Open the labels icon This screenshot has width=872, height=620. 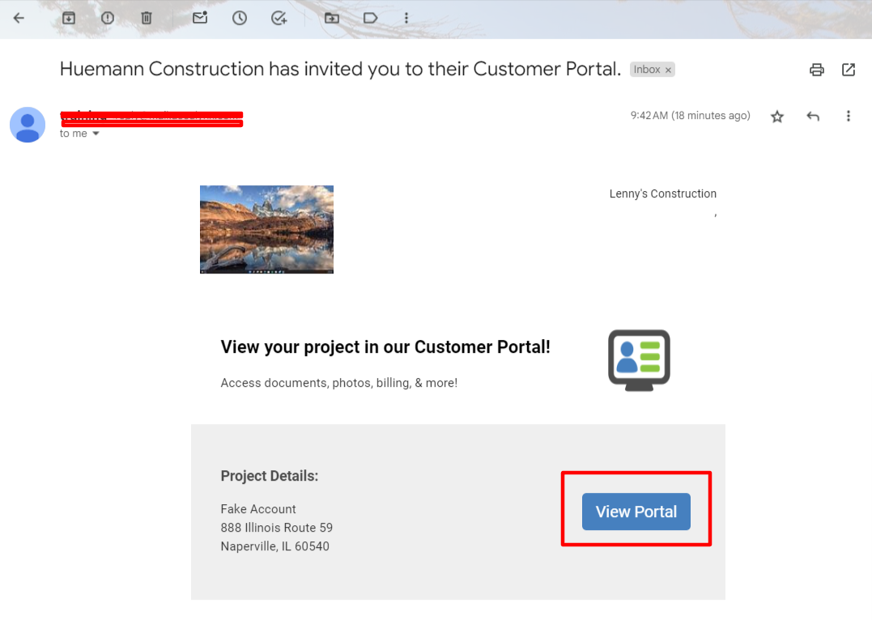[x=370, y=19]
